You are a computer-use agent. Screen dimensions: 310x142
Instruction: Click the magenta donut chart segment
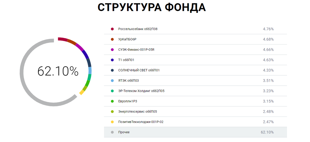[80, 48]
